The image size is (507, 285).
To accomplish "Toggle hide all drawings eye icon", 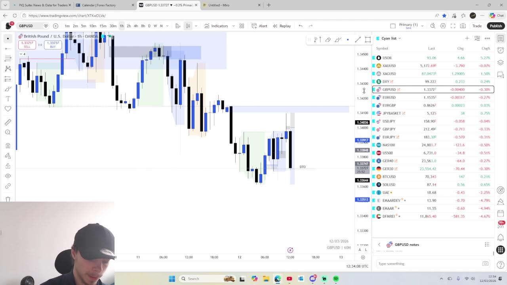I will click(8, 176).
